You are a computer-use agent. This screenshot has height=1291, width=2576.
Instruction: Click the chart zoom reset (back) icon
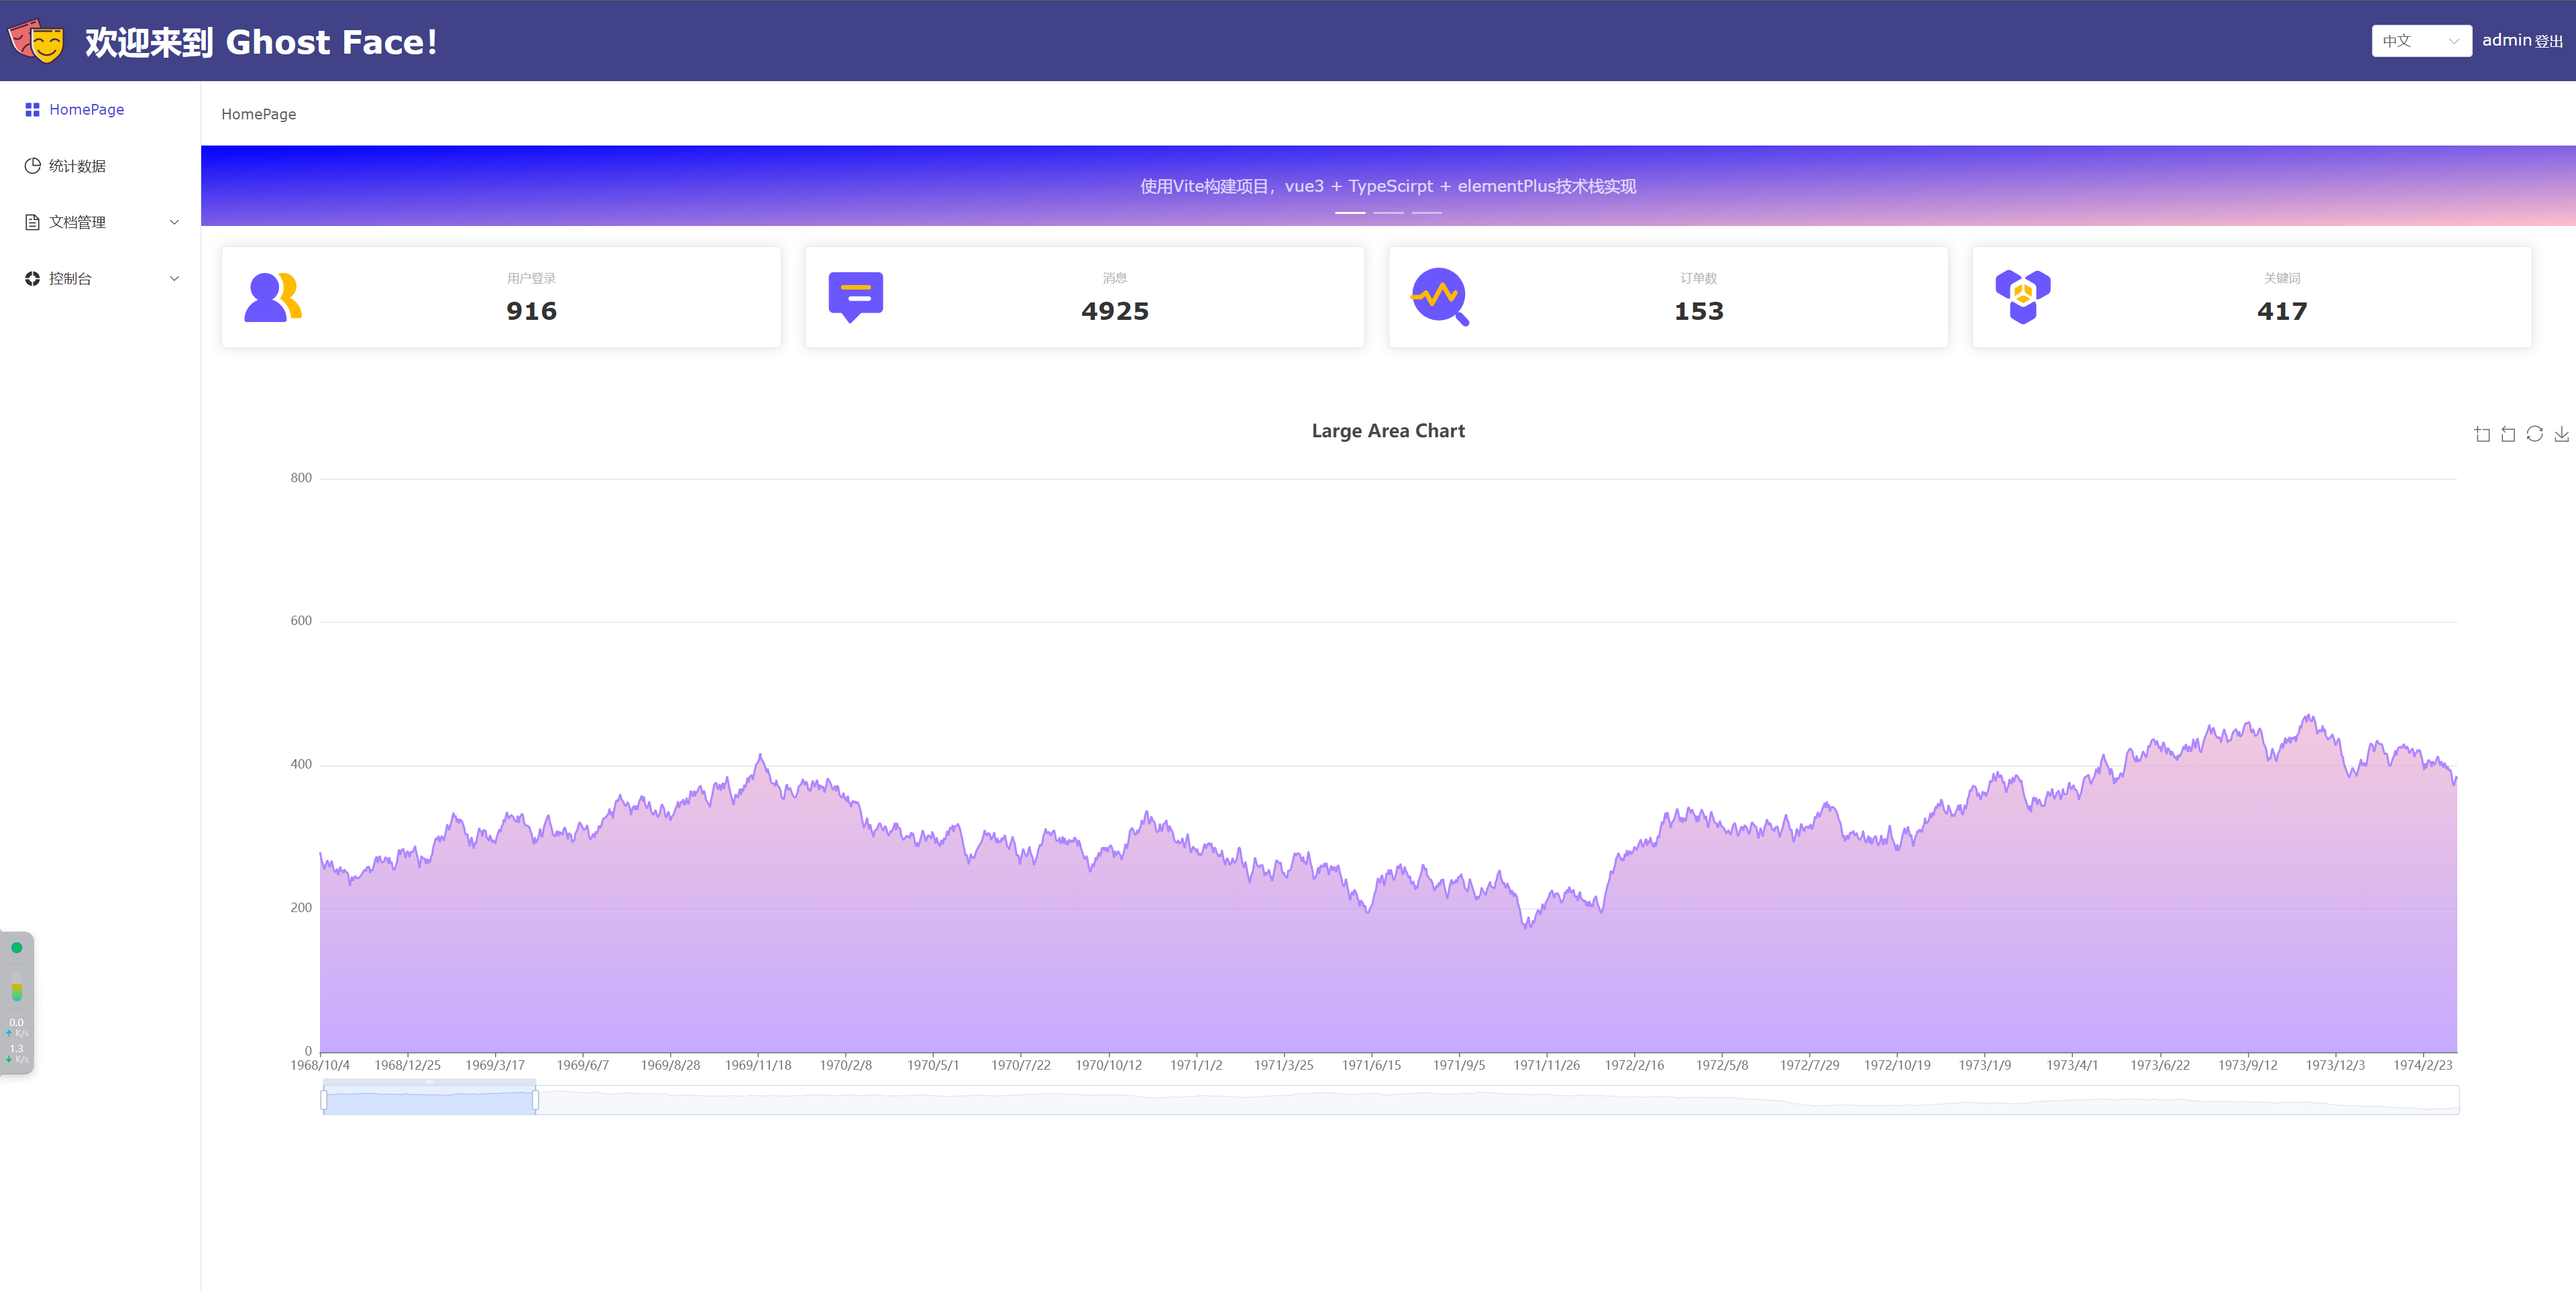pyautogui.click(x=2508, y=434)
